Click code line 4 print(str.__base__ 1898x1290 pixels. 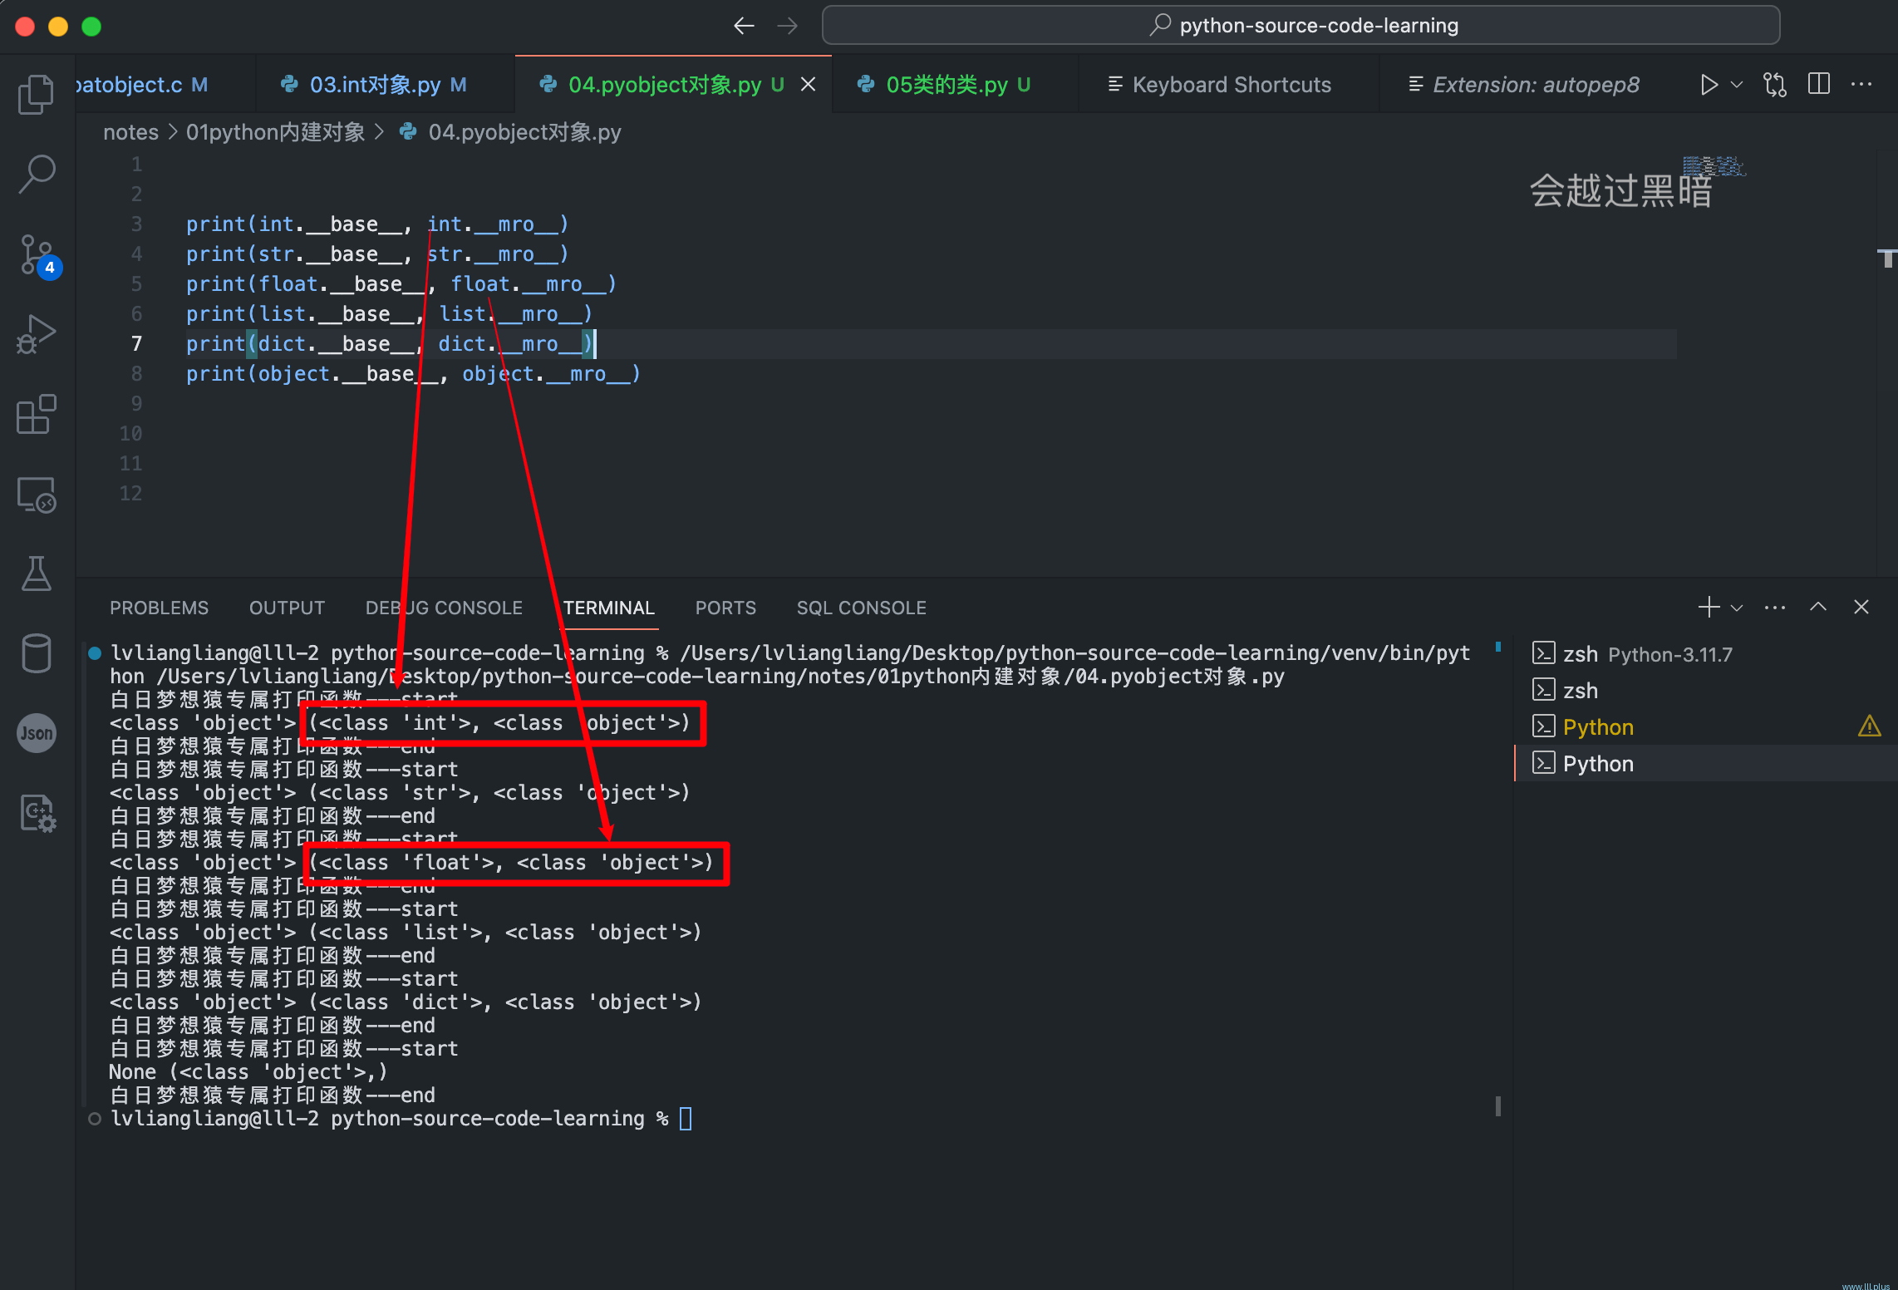tap(377, 254)
